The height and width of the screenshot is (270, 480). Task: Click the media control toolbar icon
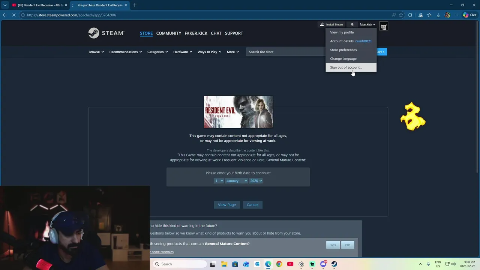(420, 15)
